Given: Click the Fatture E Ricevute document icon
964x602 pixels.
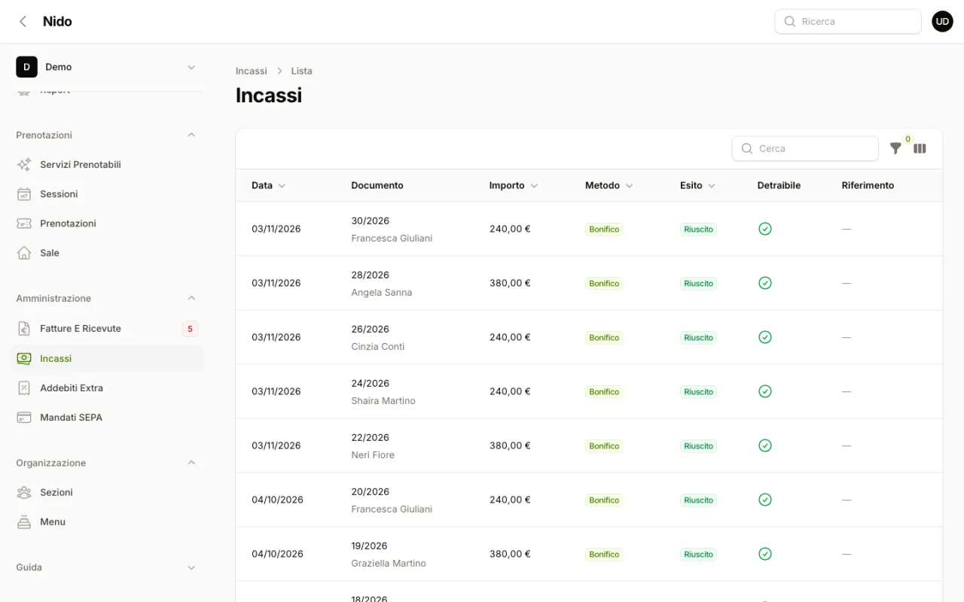Looking at the screenshot, I should [x=24, y=328].
